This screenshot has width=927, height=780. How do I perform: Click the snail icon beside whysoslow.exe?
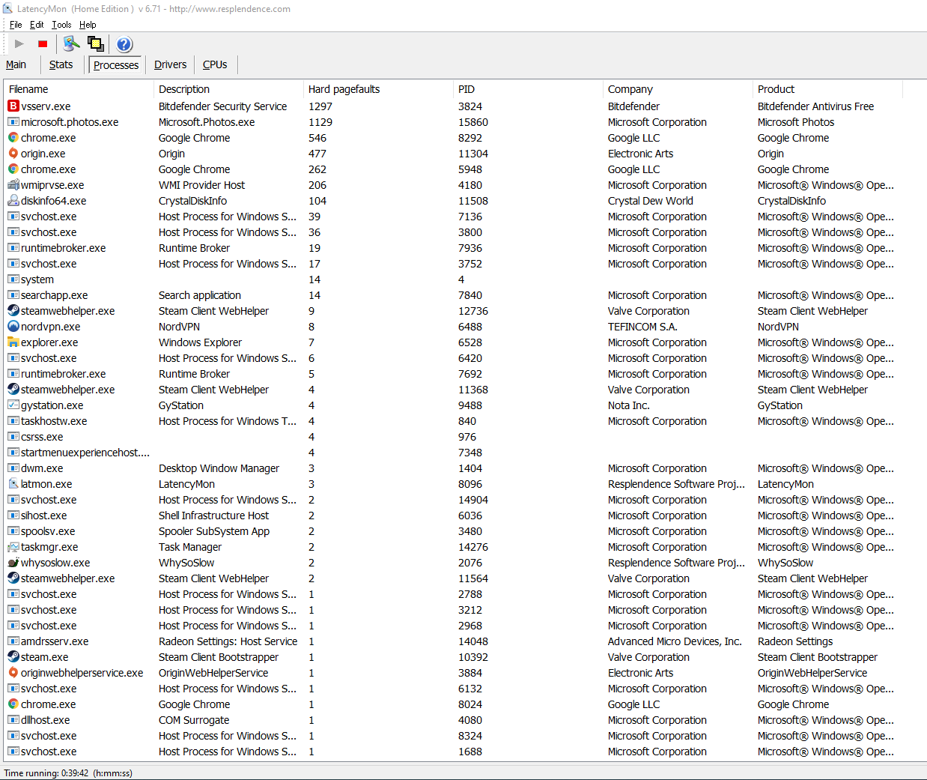pos(13,563)
